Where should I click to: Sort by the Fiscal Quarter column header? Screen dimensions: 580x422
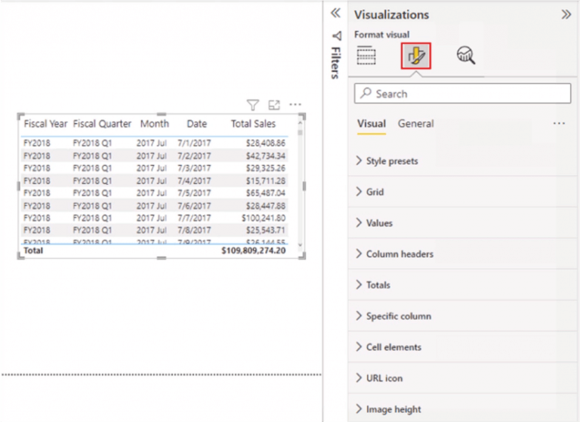(102, 124)
